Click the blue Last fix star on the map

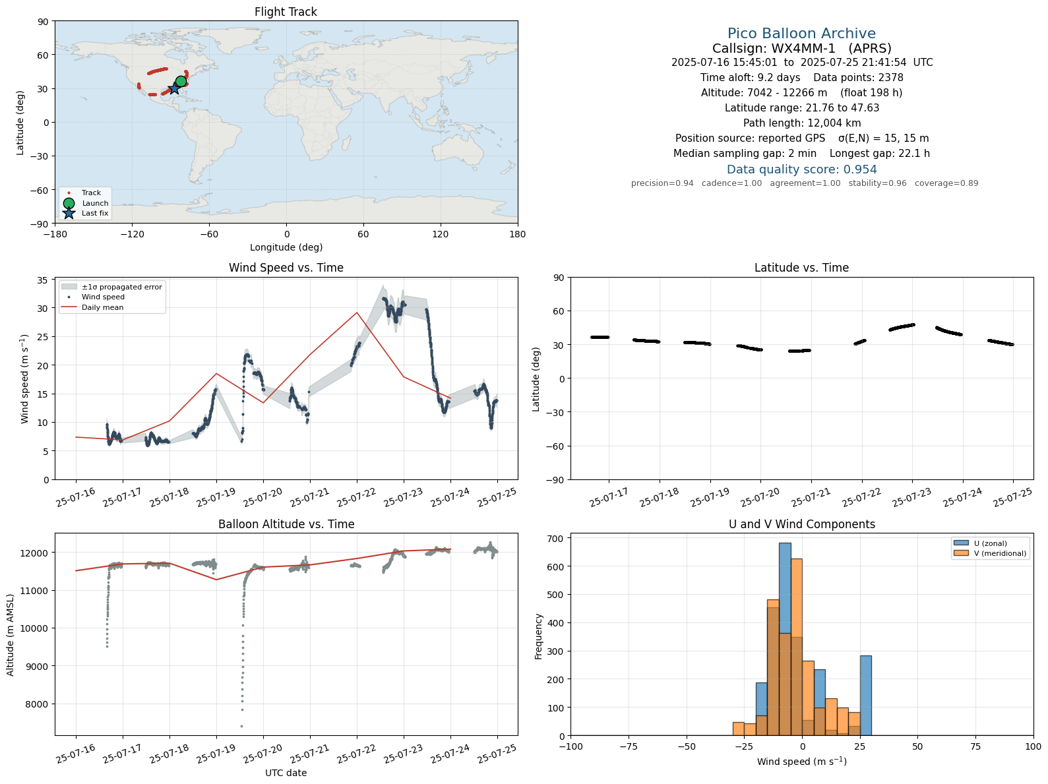174,88
